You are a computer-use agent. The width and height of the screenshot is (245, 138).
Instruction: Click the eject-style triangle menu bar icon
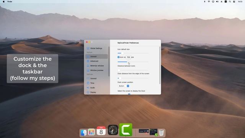tap(221, 2)
